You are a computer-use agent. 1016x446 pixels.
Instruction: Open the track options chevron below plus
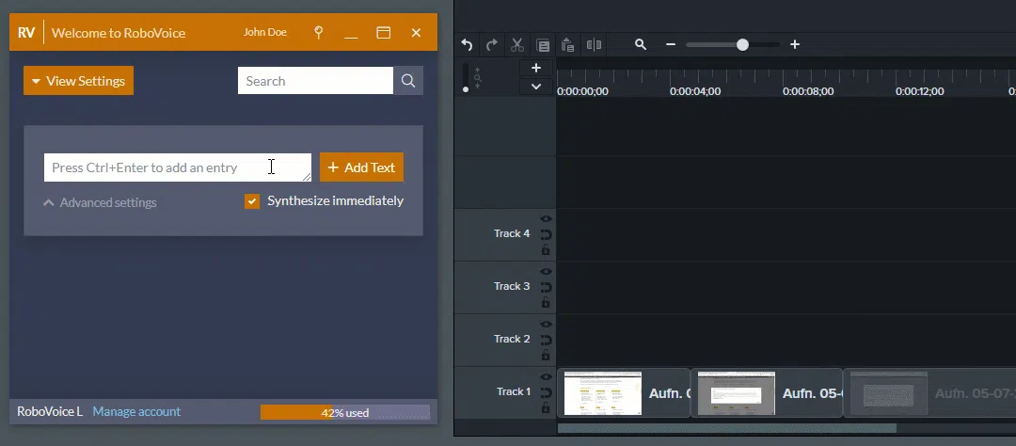click(x=536, y=87)
